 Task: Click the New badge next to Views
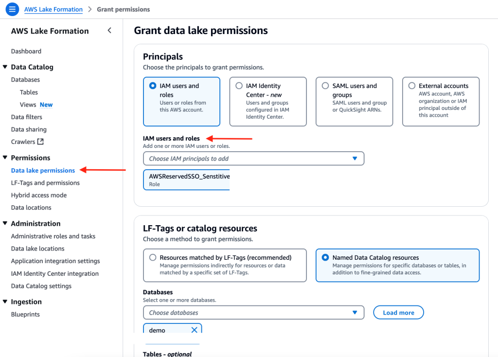pos(46,104)
